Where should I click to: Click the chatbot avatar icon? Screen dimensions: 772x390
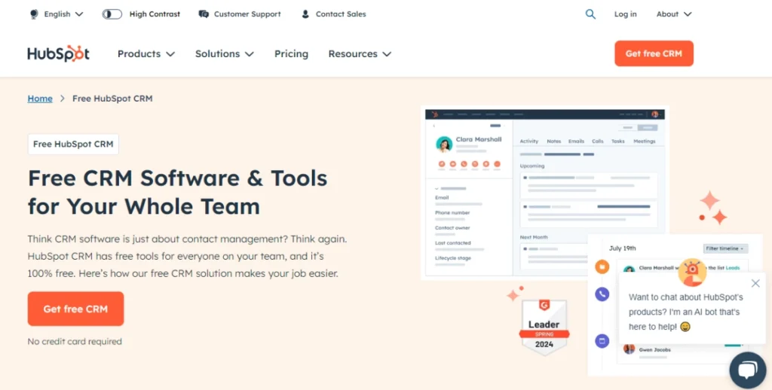pyautogui.click(x=692, y=273)
